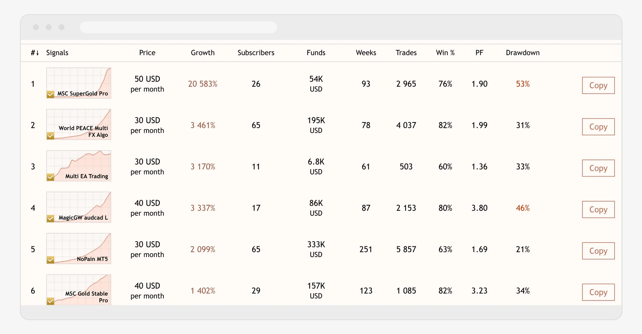Click the 3 461% growth value

pyautogui.click(x=203, y=125)
